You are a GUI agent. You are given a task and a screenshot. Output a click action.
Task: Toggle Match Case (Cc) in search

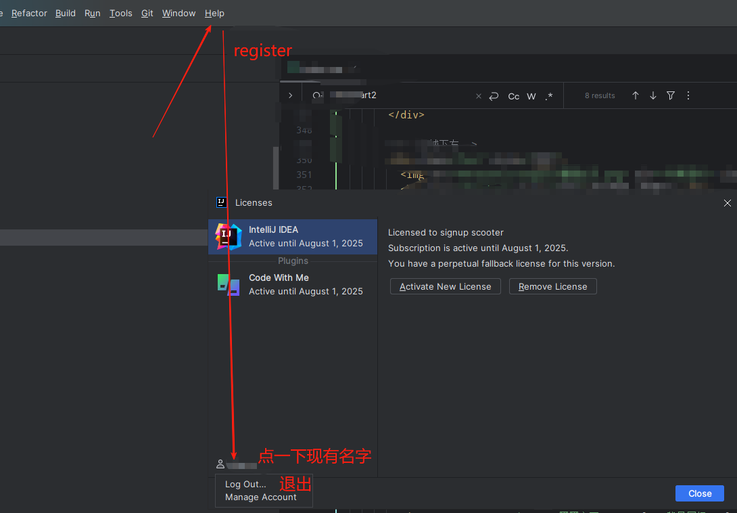[x=514, y=96]
